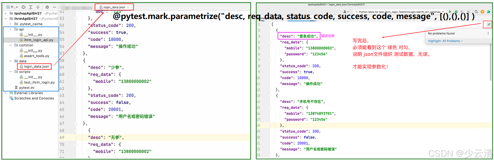The image size is (494, 162).
Task: Click the pytest.ini config file icon
Action: [16, 88]
